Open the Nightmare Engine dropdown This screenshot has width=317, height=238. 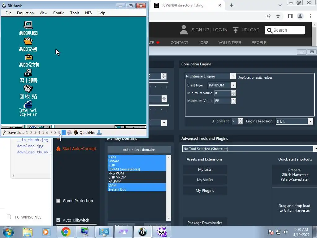click(233, 76)
